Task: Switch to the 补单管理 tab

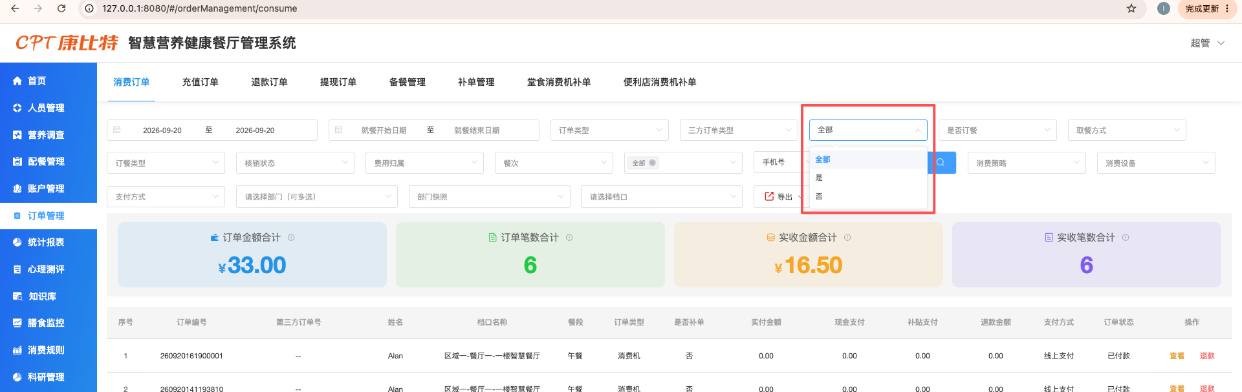Action: click(x=476, y=82)
